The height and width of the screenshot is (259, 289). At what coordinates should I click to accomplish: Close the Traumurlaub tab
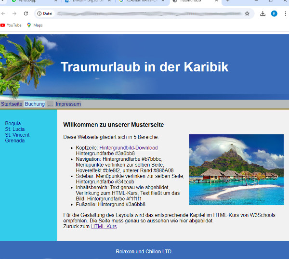click(x=217, y=1)
